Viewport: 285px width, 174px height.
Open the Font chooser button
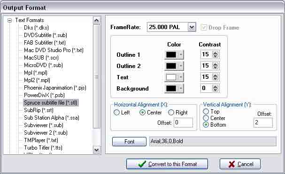point(129,142)
